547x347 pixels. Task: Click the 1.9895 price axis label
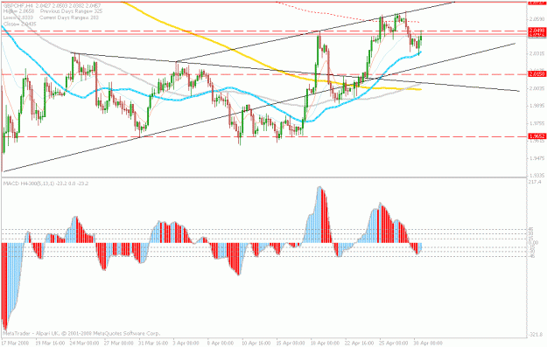coord(536,106)
